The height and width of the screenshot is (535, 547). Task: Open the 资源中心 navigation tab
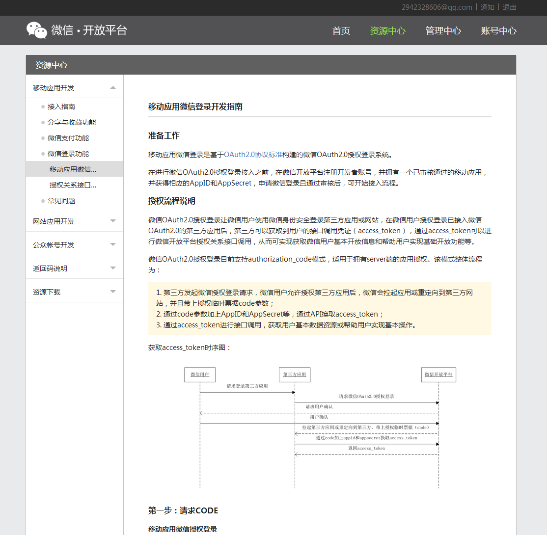[x=387, y=31]
